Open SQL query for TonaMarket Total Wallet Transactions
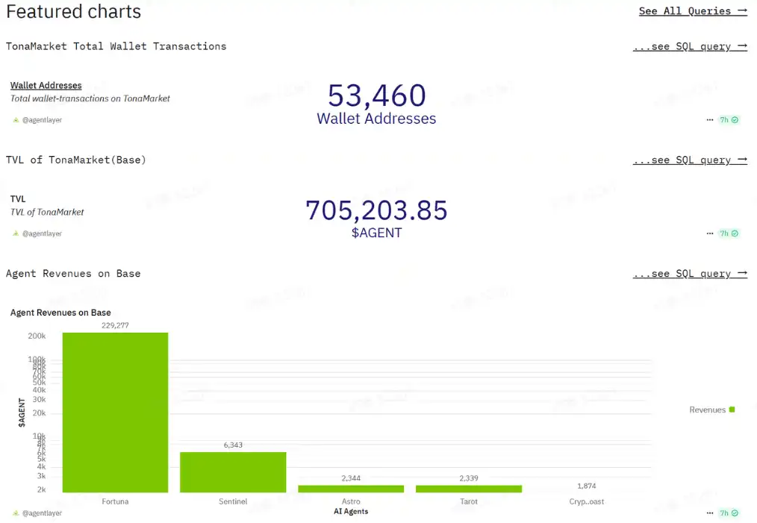This screenshot has width=757, height=523. tap(689, 46)
